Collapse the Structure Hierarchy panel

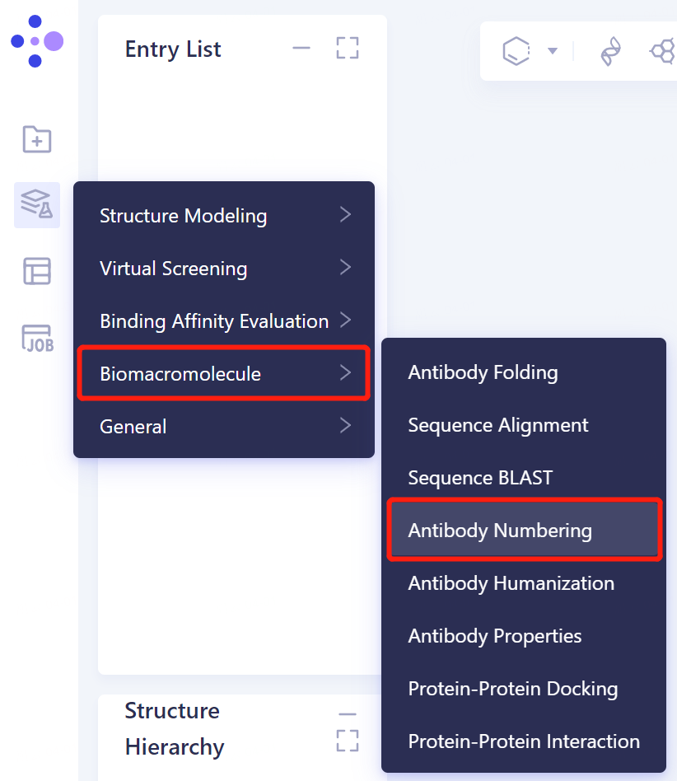pos(347,712)
